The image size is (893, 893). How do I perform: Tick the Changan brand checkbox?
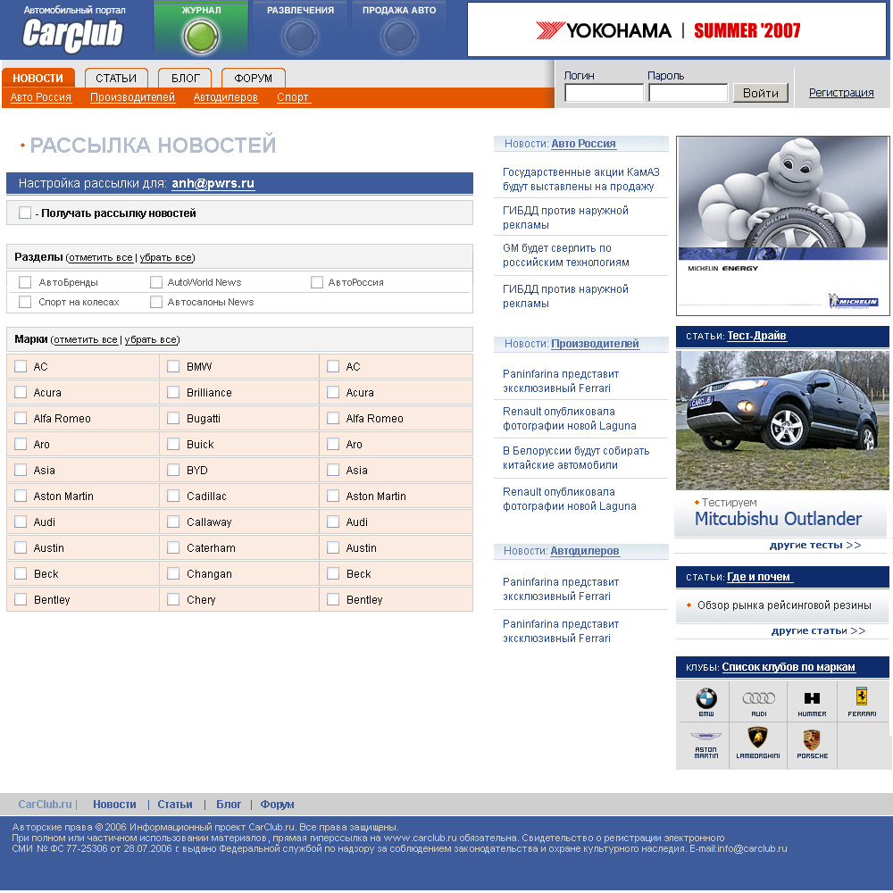[x=173, y=573]
